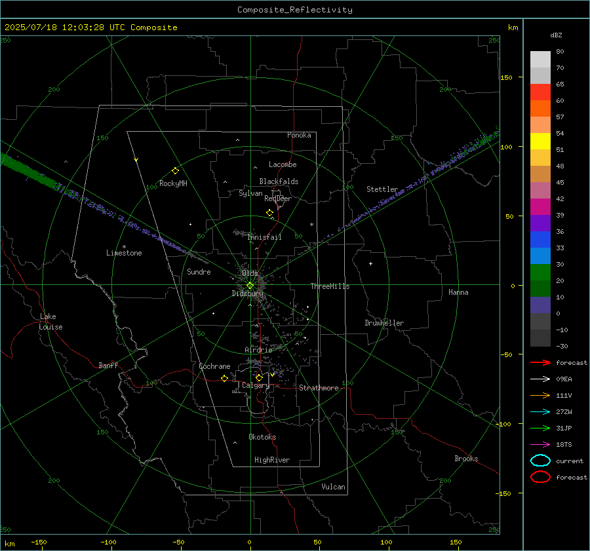Image resolution: width=590 pixels, height=551 pixels.
Task: Click the Brooks label
Action: tap(466, 459)
